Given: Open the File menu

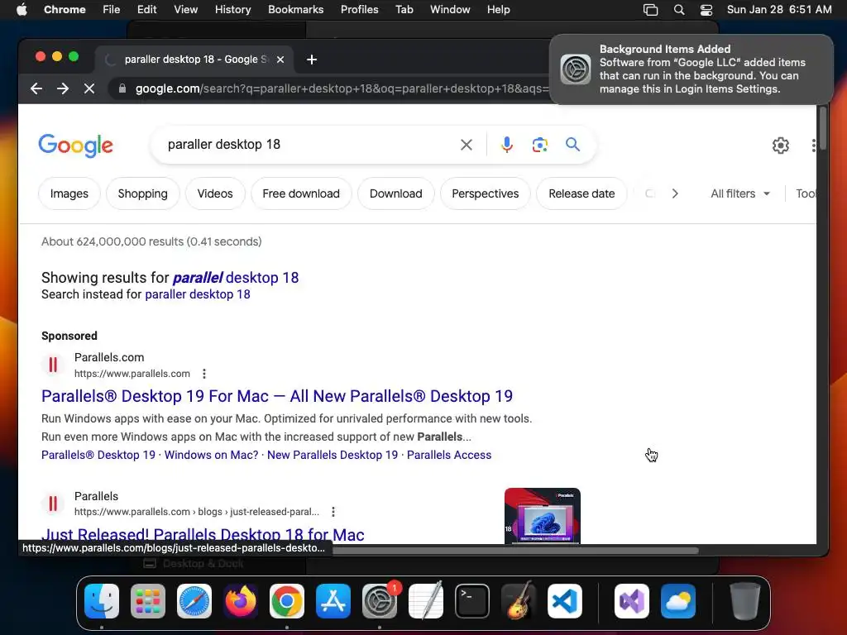Looking at the screenshot, I should (112, 10).
